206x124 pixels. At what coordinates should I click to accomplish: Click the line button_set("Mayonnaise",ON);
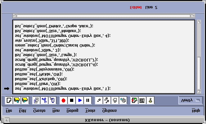pos(44,69)
